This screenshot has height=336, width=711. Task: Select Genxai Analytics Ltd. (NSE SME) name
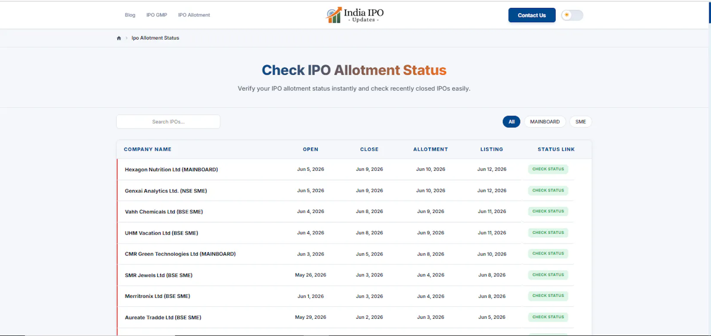pyautogui.click(x=166, y=191)
